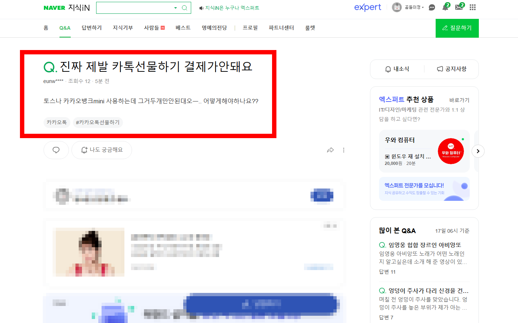This screenshot has width=518, height=323.
Task: Open 내소식 with bell icon
Action: click(397, 69)
